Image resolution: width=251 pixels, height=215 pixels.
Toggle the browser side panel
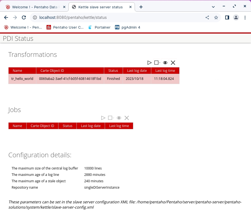[x=227, y=17]
